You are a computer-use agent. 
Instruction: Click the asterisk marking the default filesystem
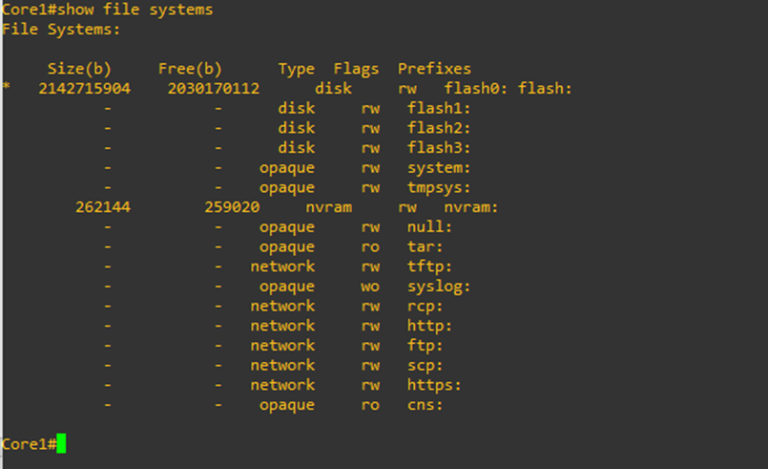7,89
